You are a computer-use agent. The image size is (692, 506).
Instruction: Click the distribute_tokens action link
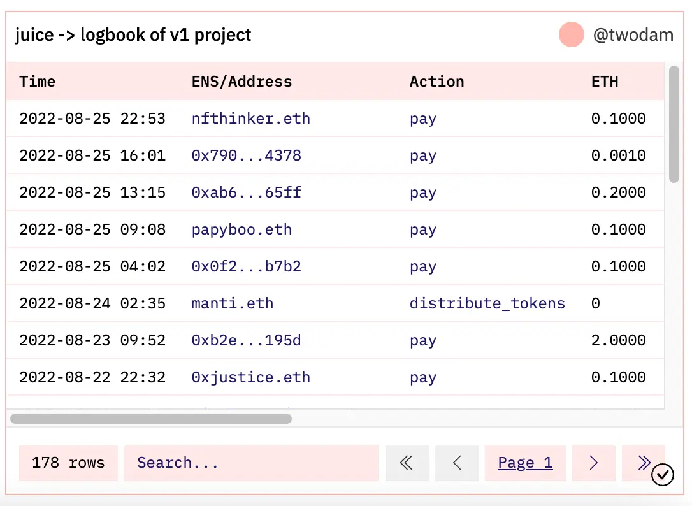[487, 303]
